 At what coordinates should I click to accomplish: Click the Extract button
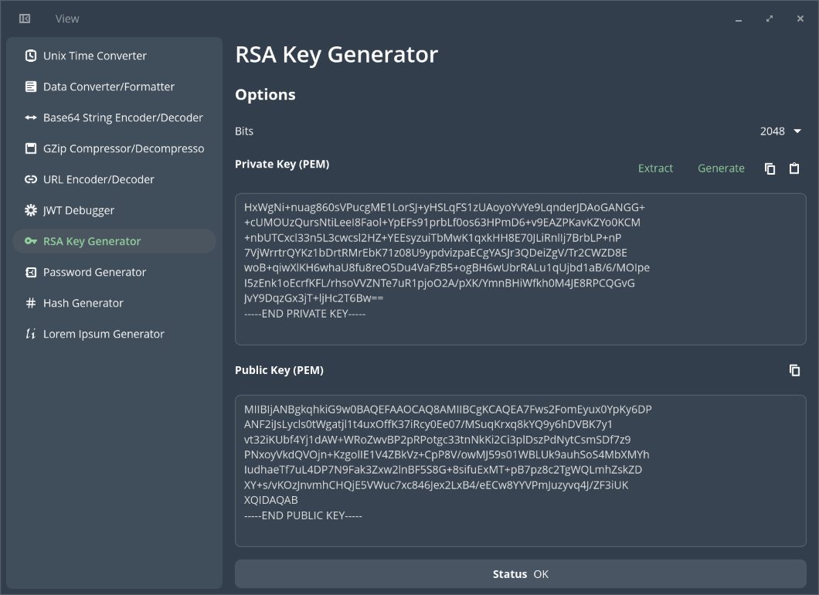pyautogui.click(x=655, y=168)
